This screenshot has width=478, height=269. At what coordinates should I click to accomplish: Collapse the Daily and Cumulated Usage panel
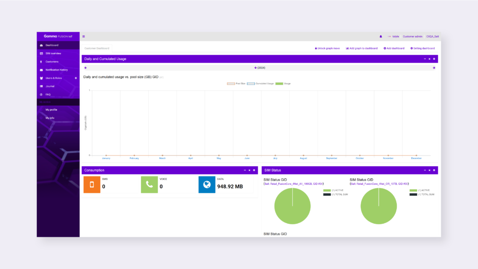coord(425,59)
